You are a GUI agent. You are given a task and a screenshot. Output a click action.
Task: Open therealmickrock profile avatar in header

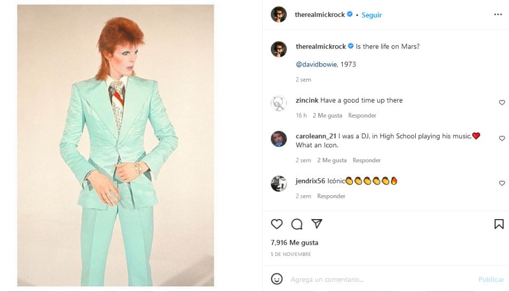click(x=279, y=15)
